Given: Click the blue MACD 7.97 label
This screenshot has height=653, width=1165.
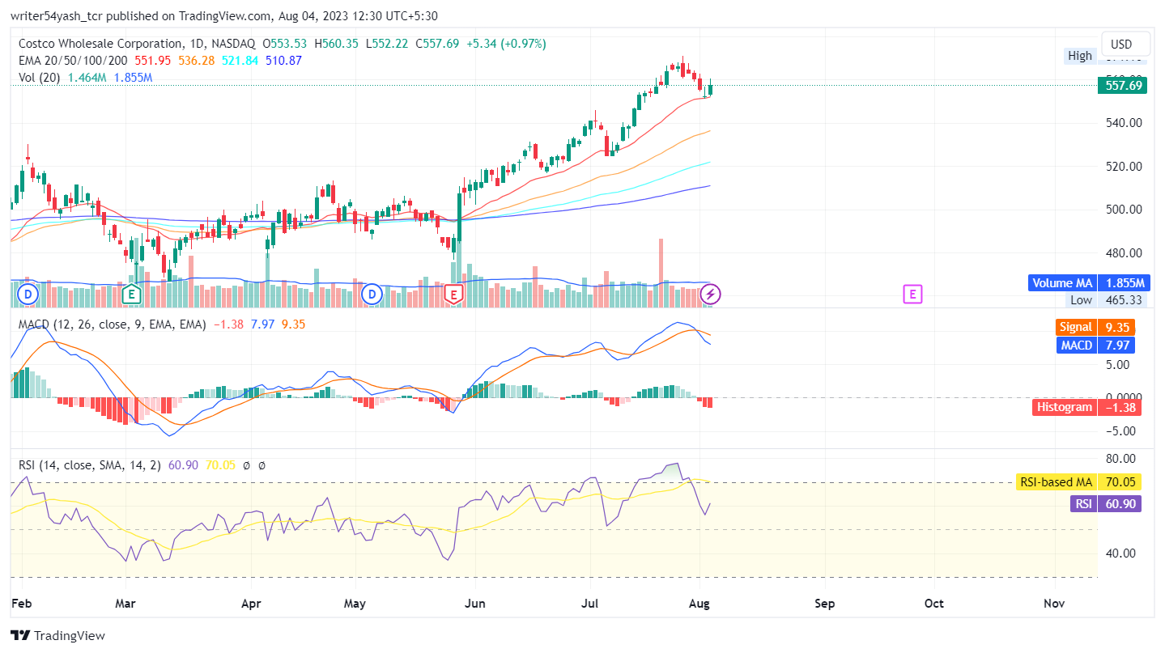Looking at the screenshot, I should pos(1096,346).
